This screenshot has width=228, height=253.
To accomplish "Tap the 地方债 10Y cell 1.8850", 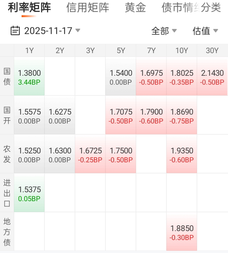I will coord(182,232).
